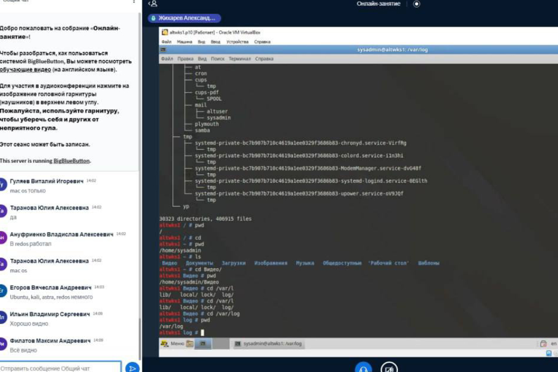The width and height of the screenshot is (558, 372).
Task: Click the file manager icon in taskbar
Action: [x=190, y=344]
